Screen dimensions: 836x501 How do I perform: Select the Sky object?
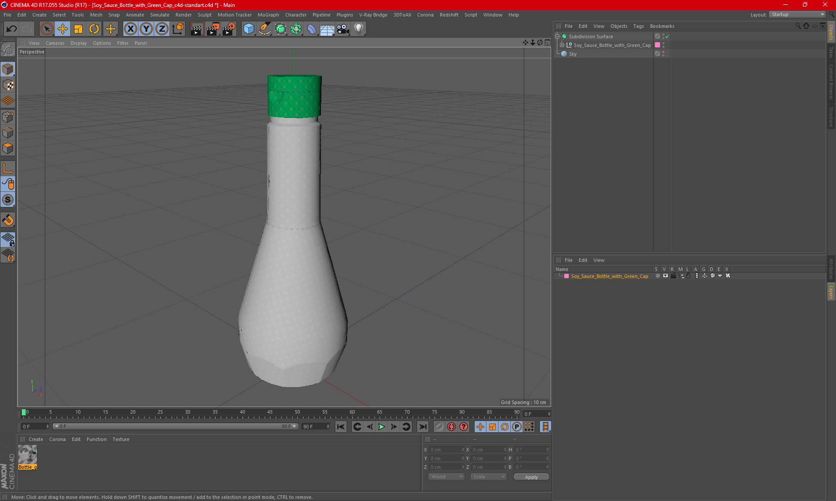[x=573, y=54]
